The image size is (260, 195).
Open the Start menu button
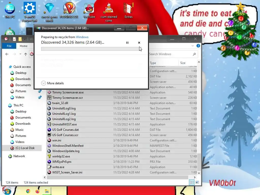click(7, 191)
